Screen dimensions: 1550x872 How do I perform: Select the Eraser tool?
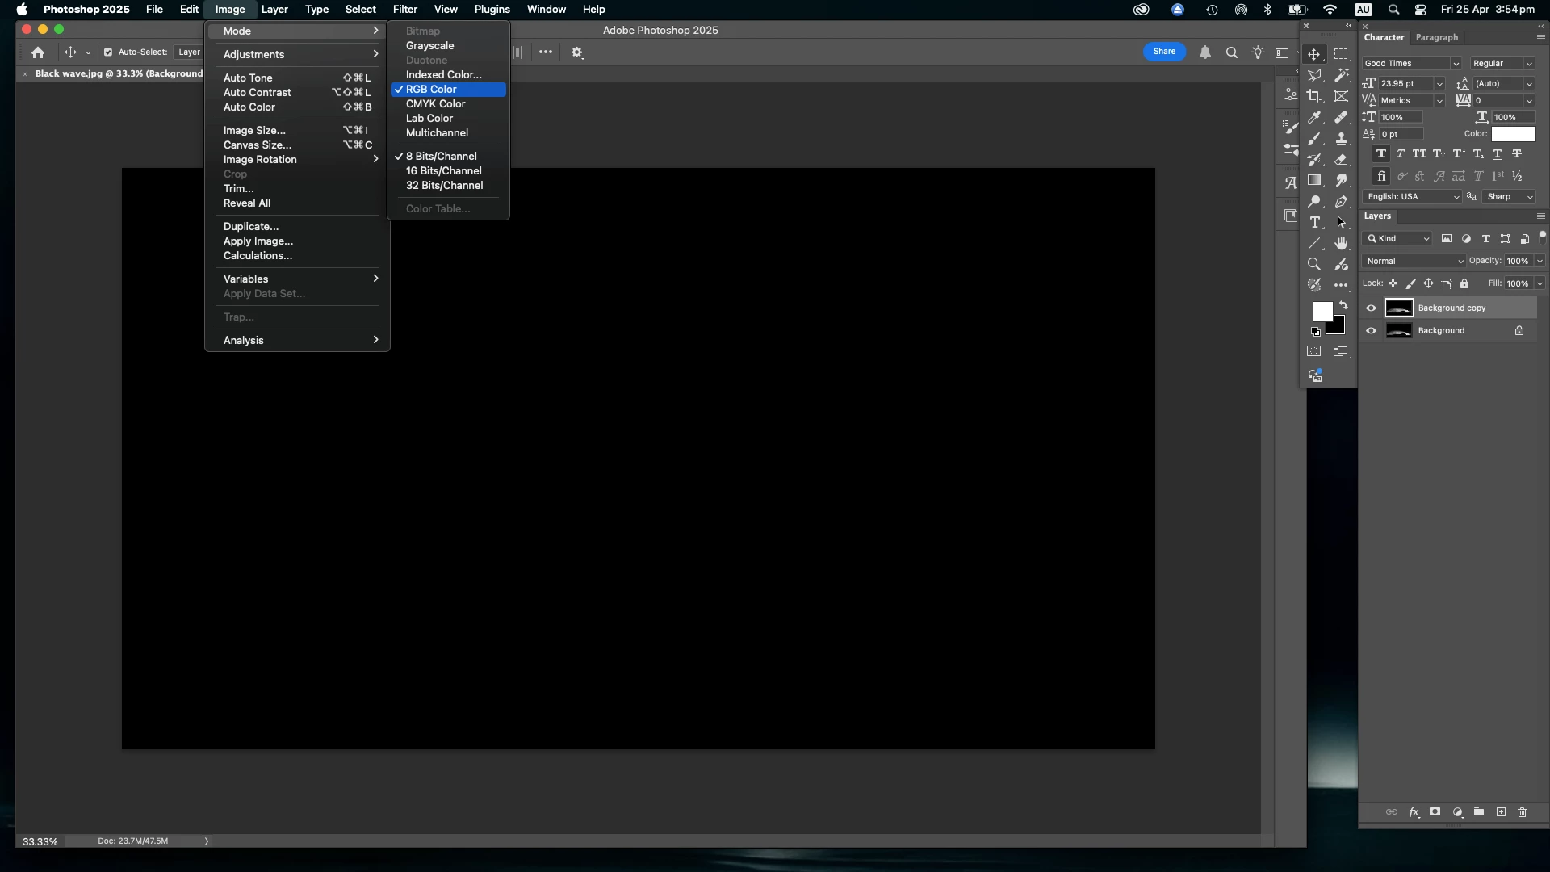pyautogui.click(x=1341, y=160)
